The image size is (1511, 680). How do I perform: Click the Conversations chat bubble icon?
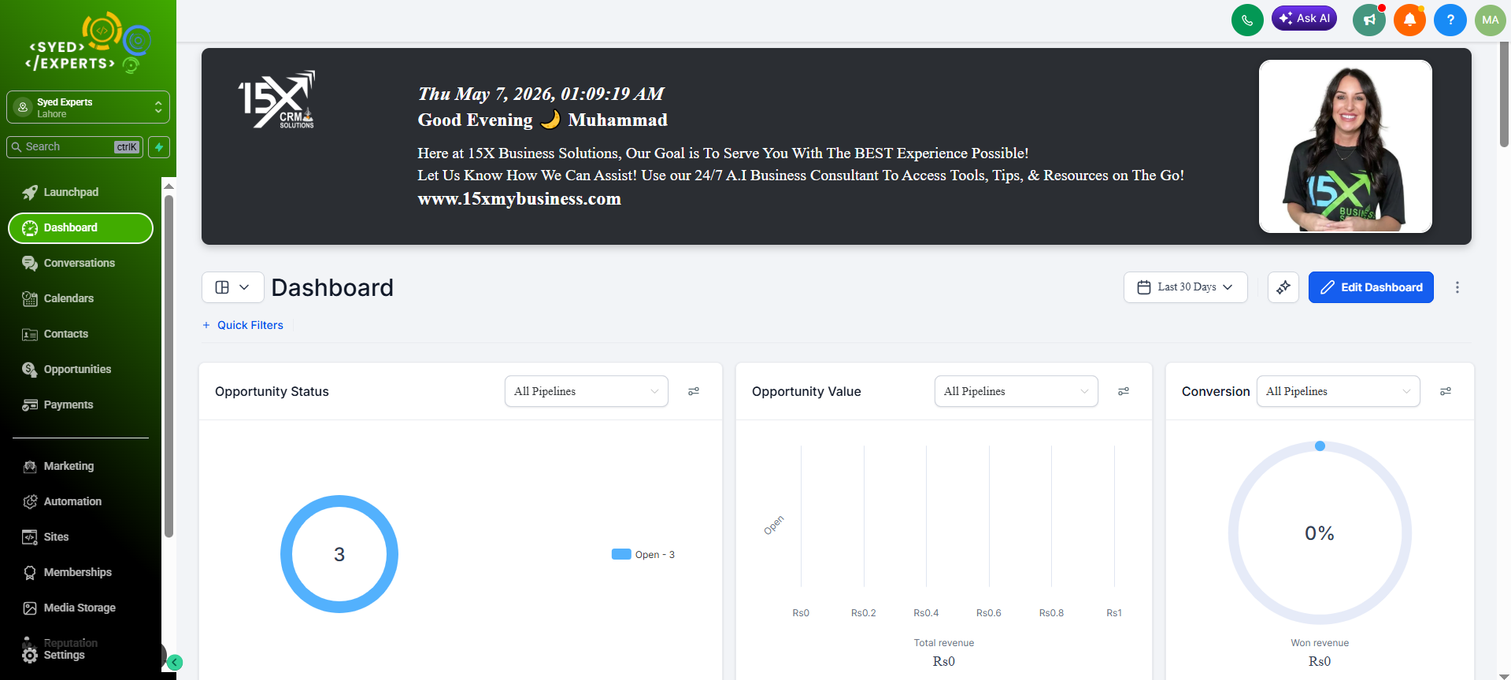coord(30,264)
